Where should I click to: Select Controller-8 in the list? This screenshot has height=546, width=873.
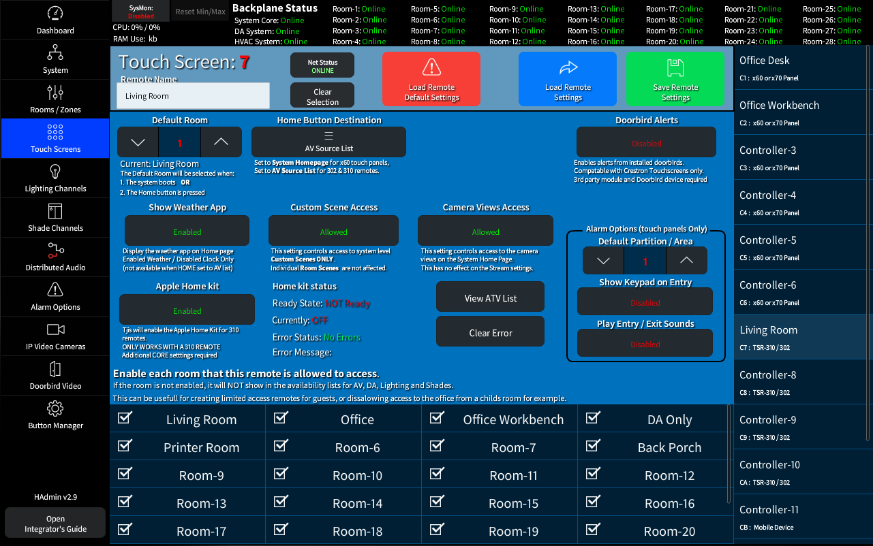(799, 382)
